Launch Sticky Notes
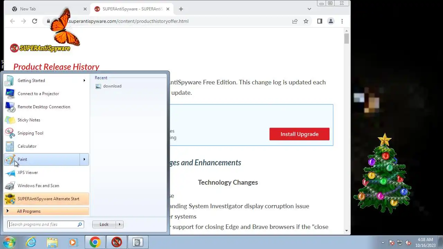Image resolution: width=443 pixels, height=249 pixels. tap(46, 120)
